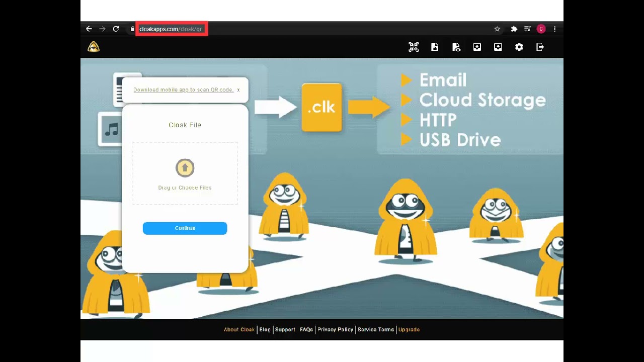Click the Upgrade footer link
The height and width of the screenshot is (362, 644).
pos(409,330)
